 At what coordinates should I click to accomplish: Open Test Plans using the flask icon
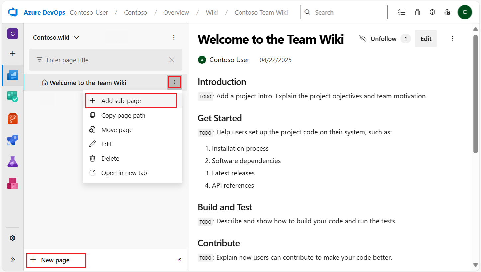pyautogui.click(x=12, y=162)
